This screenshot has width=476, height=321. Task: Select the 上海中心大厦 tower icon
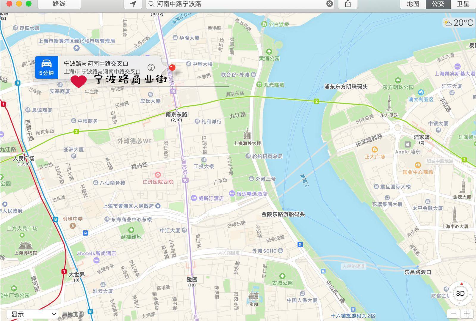(x=455, y=215)
